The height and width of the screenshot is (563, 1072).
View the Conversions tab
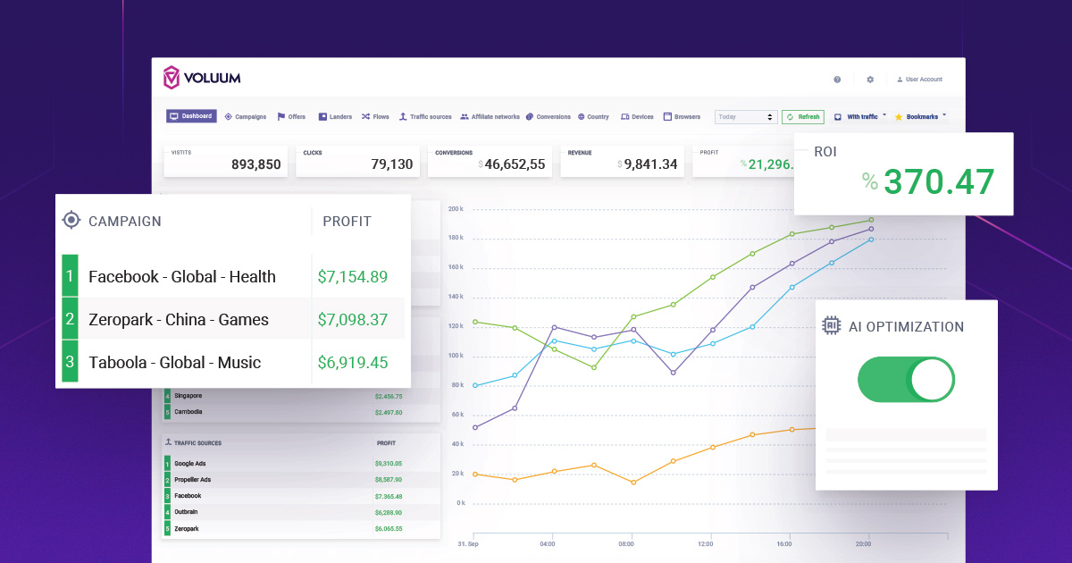[x=549, y=117]
